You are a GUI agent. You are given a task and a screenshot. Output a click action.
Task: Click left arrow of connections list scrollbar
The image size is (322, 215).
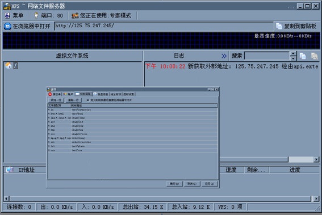(x=6, y=199)
